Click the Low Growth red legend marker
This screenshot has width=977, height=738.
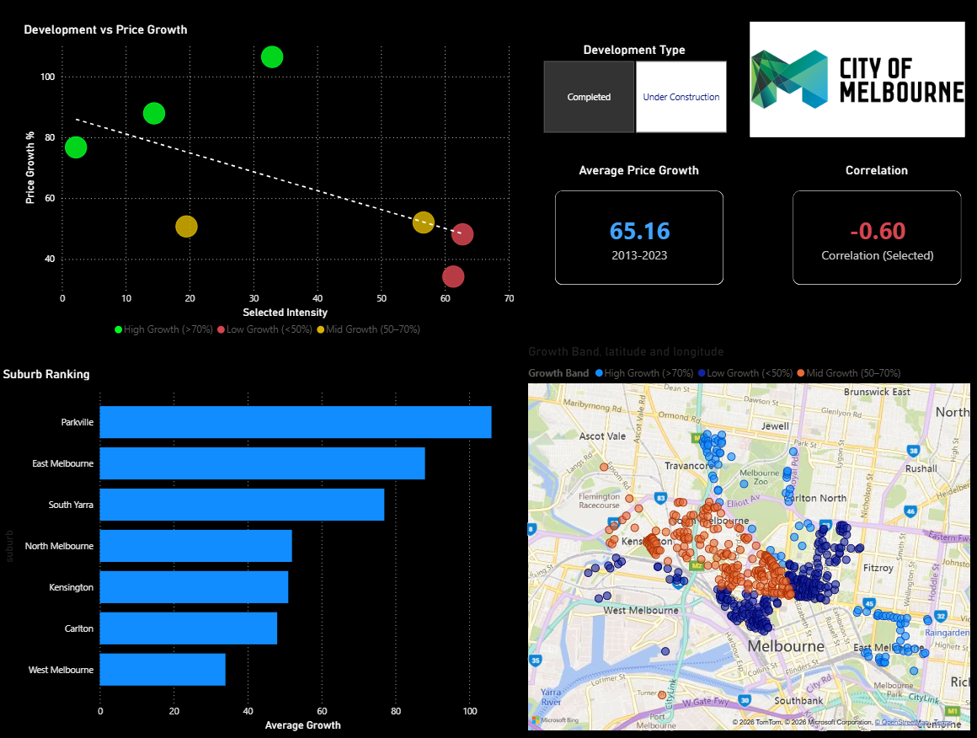pos(222,329)
